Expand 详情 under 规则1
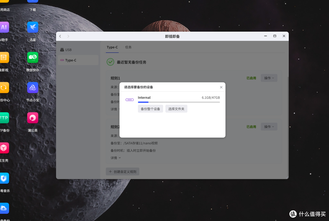 [x=116, y=109]
